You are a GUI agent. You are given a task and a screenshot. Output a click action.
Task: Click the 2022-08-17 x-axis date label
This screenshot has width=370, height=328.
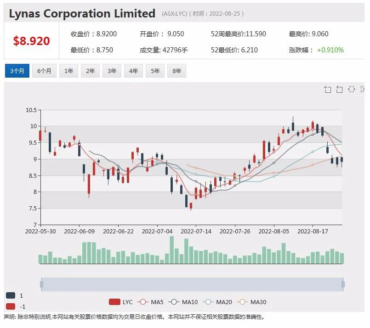click(x=313, y=232)
